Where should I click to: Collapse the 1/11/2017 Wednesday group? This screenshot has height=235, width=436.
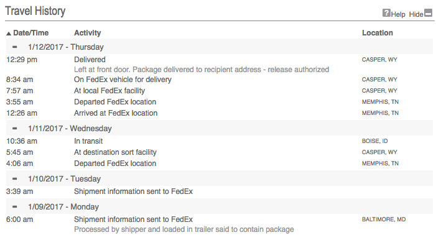pos(15,128)
